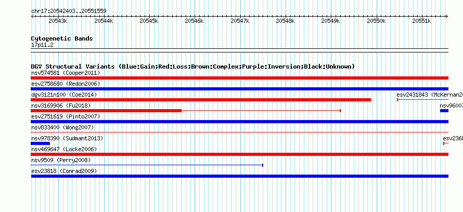Viewport: 463px width, 212px height.
Task: Open the esv23818 (Conrad2009) label
Action: (x=64, y=171)
